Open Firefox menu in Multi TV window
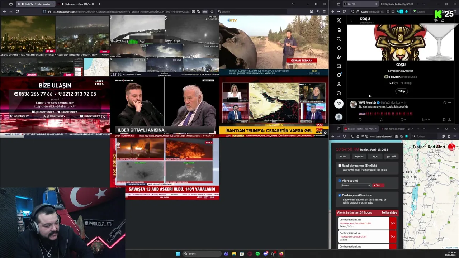The image size is (459, 258). (x=325, y=11)
